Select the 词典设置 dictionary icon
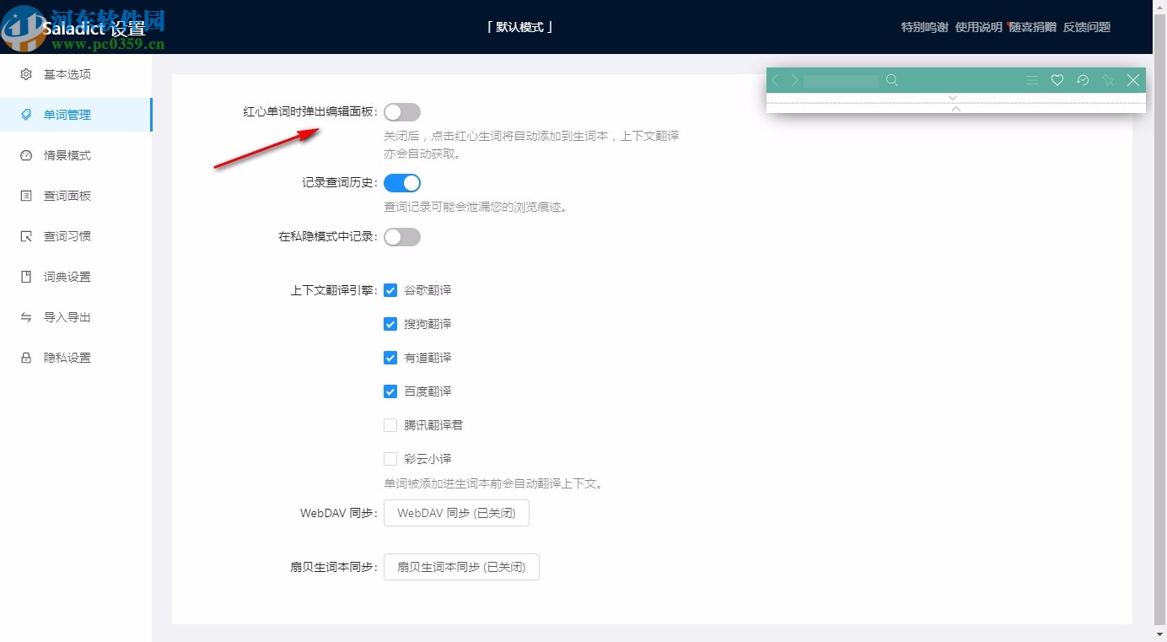The width and height of the screenshot is (1167, 642). [x=25, y=276]
